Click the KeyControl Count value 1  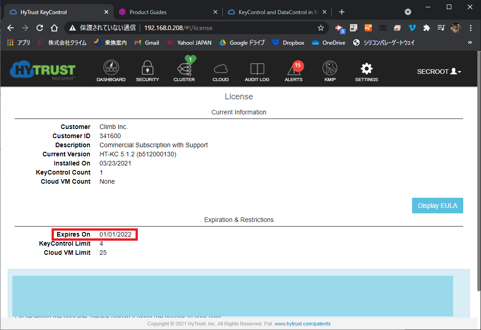(x=101, y=172)
